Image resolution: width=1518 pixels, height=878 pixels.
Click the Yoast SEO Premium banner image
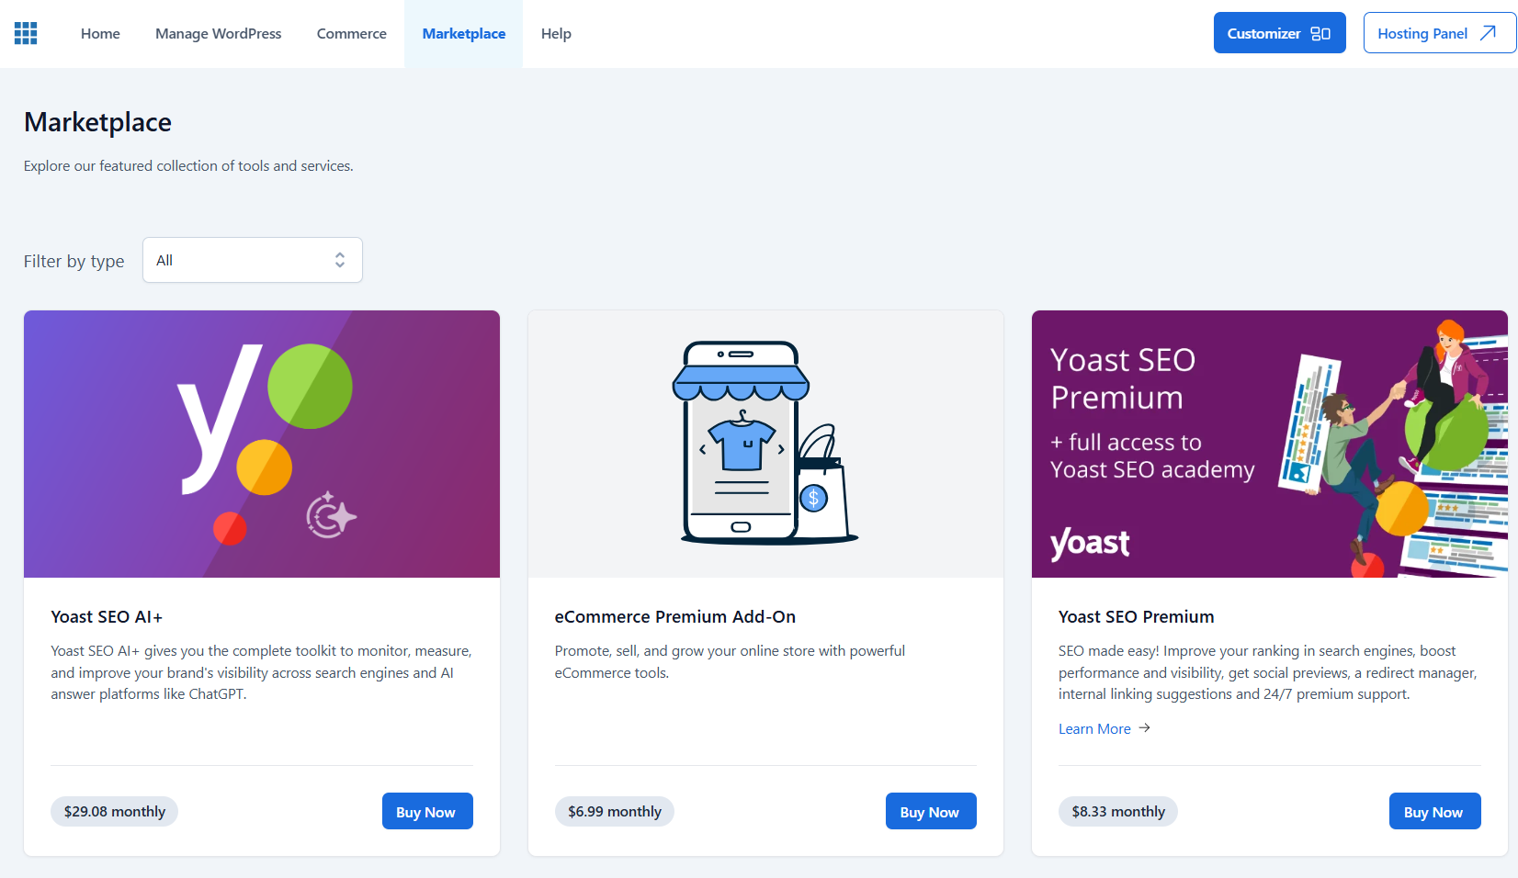(1269, 444)
